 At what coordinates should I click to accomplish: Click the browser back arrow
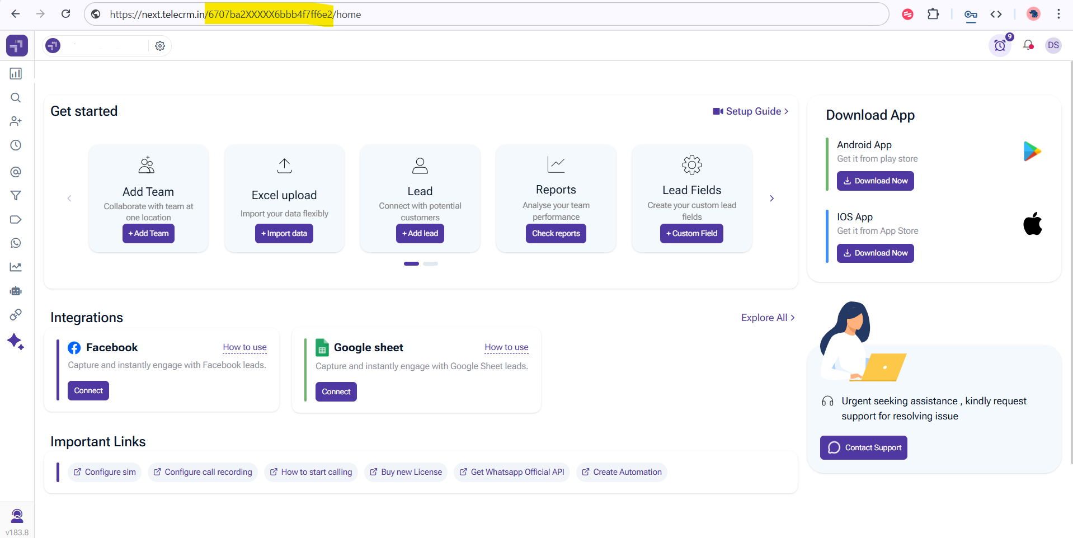point(16,14)
